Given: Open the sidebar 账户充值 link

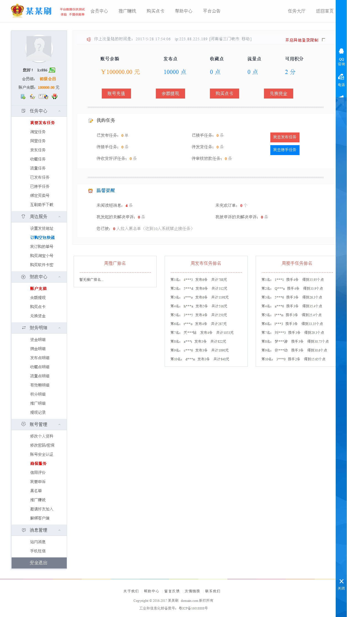Looking at the screenshot, I should tap(38, 289).
